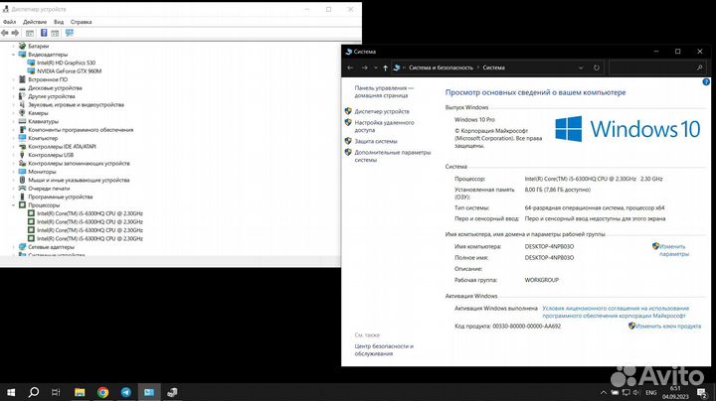Open the Microsoft license agreement terms link

coord(616,312)
